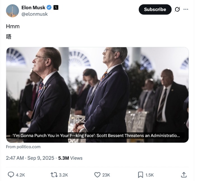Click the X affiliate badge icon
Viewport: 197px width, 181px height.
click(x=56, y=8)
